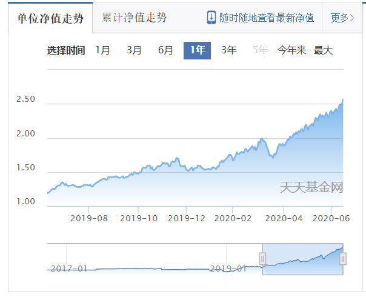Select the 3月 time range

click(134, 50)
